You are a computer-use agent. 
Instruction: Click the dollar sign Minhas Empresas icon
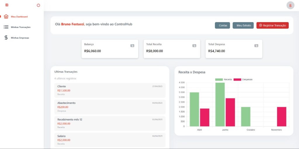click(6, 38)
